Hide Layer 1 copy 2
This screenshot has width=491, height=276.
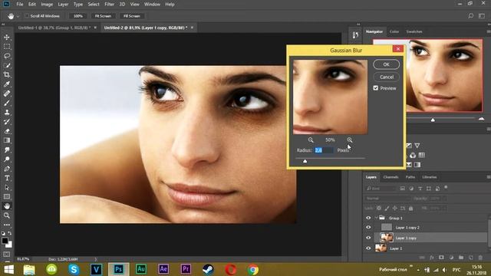tap(368, 227)
